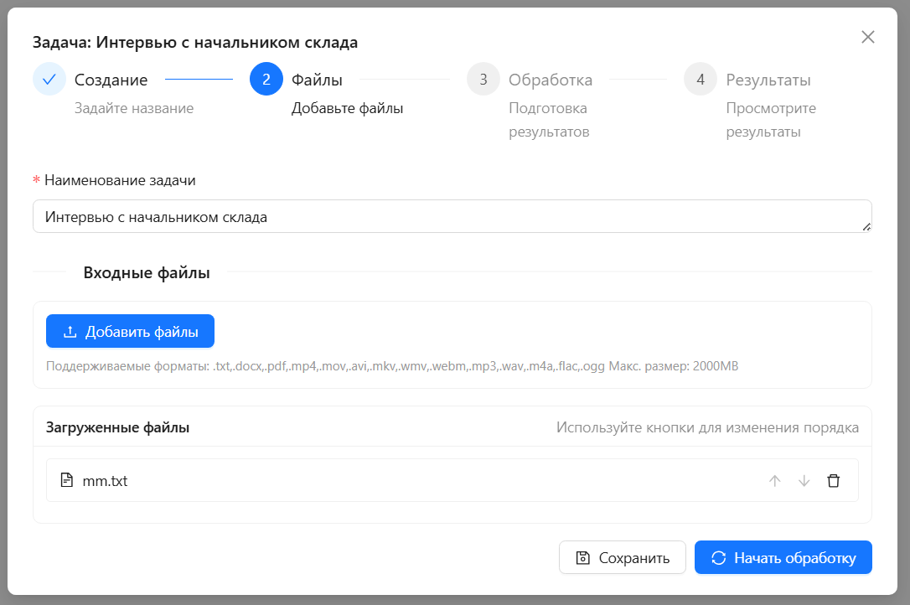Open the Обработка step
Screen dimensions: 910x605
click(550, 80)
